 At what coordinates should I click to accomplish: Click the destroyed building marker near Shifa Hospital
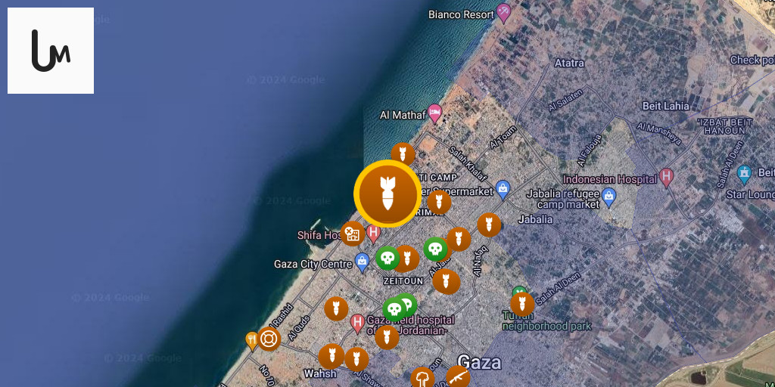tap(353, 234)
